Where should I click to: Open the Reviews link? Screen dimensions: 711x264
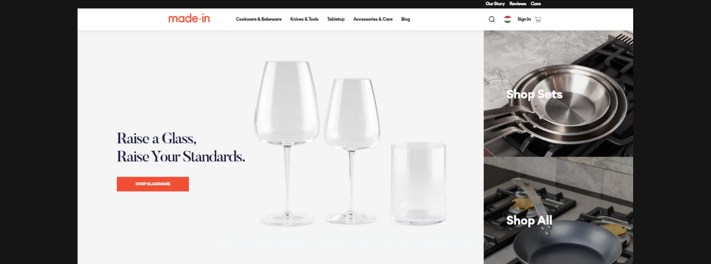coord(517,4)
